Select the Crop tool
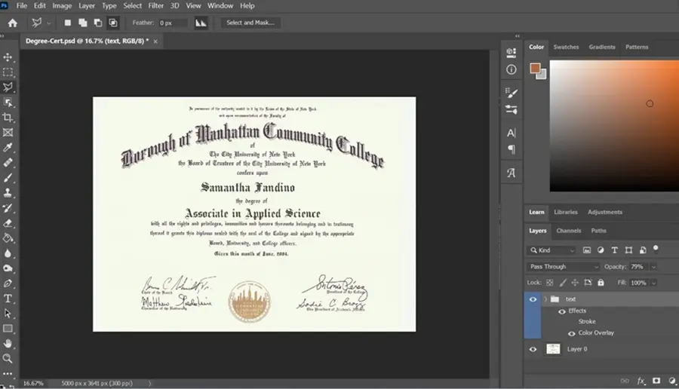 tap(8, 118)
